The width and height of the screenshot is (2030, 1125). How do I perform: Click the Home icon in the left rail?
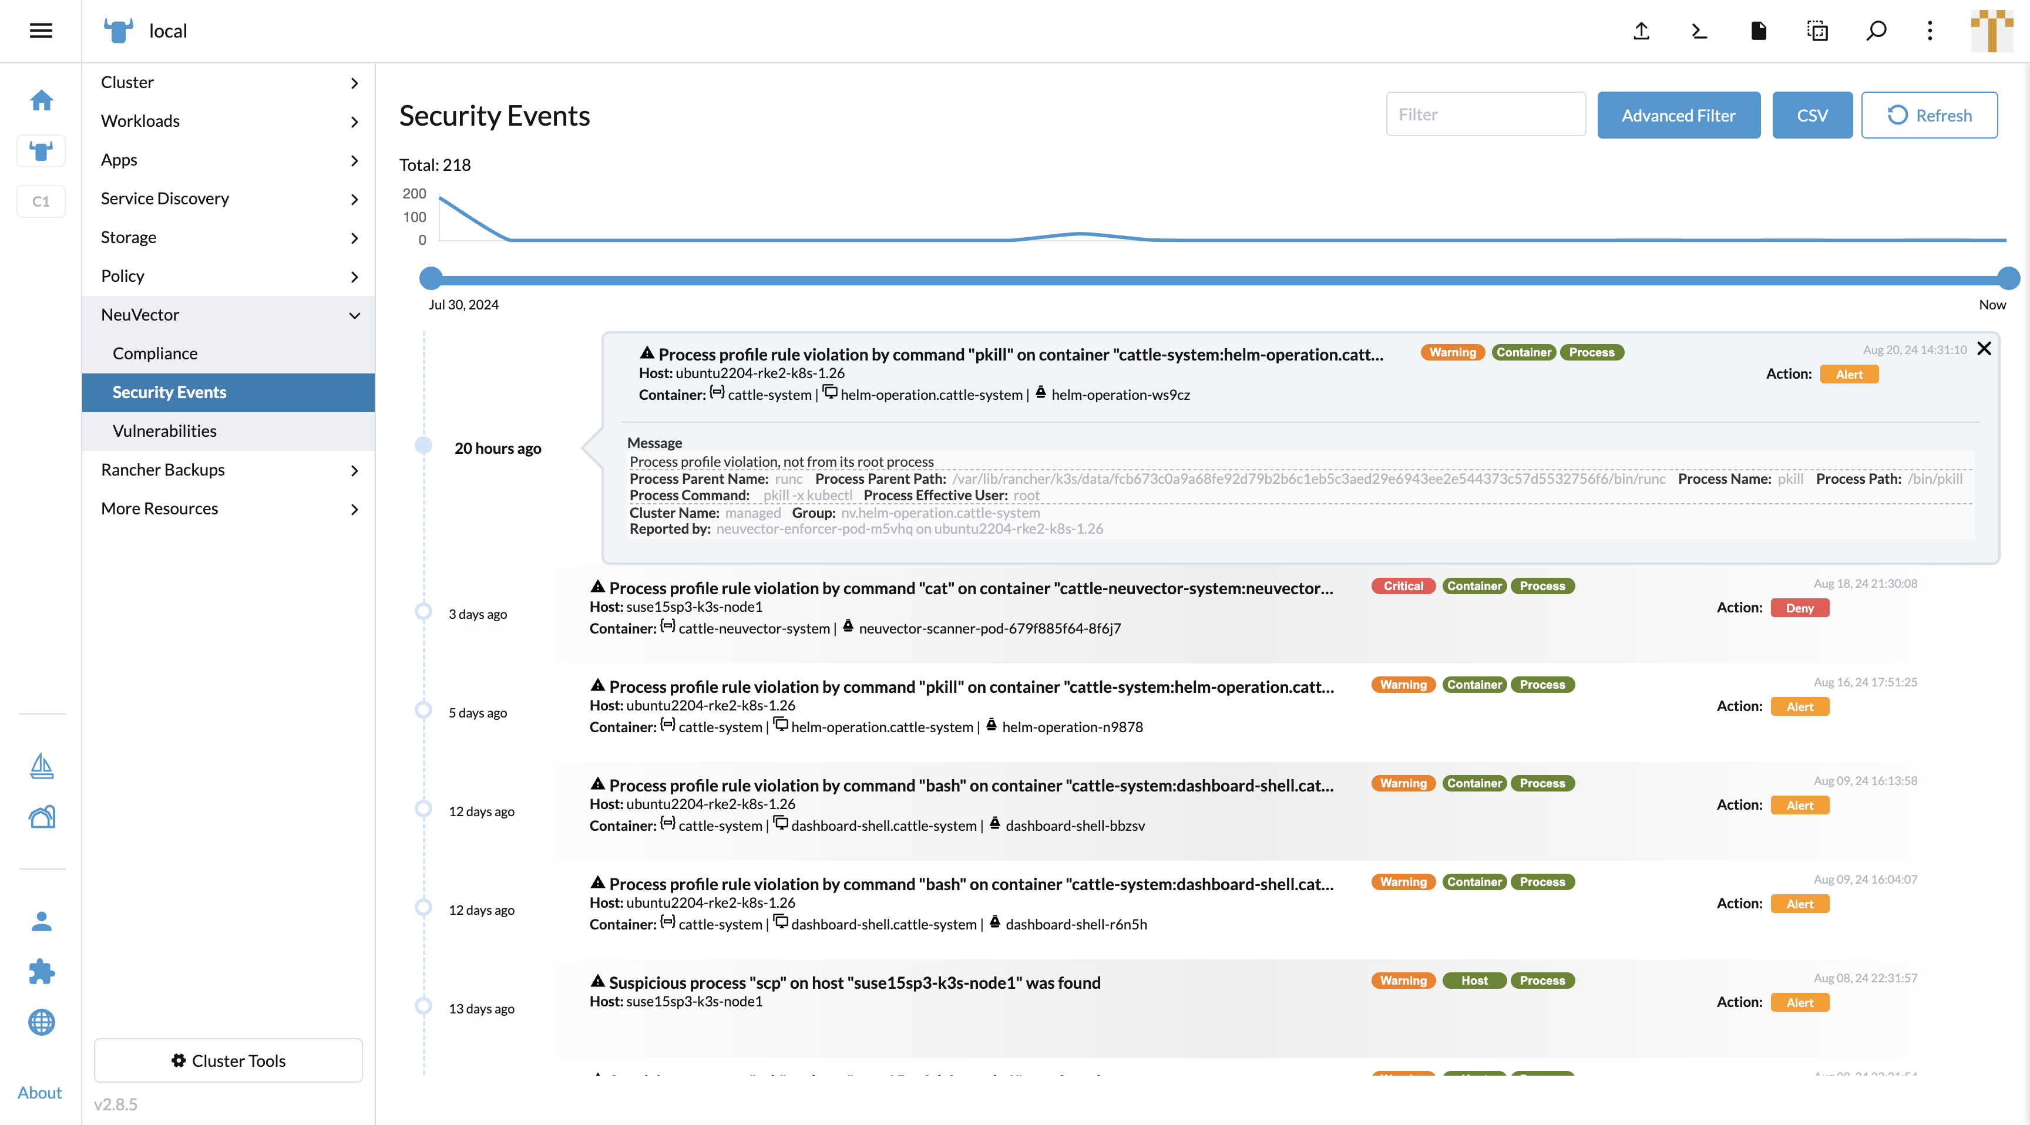(41, 100)
